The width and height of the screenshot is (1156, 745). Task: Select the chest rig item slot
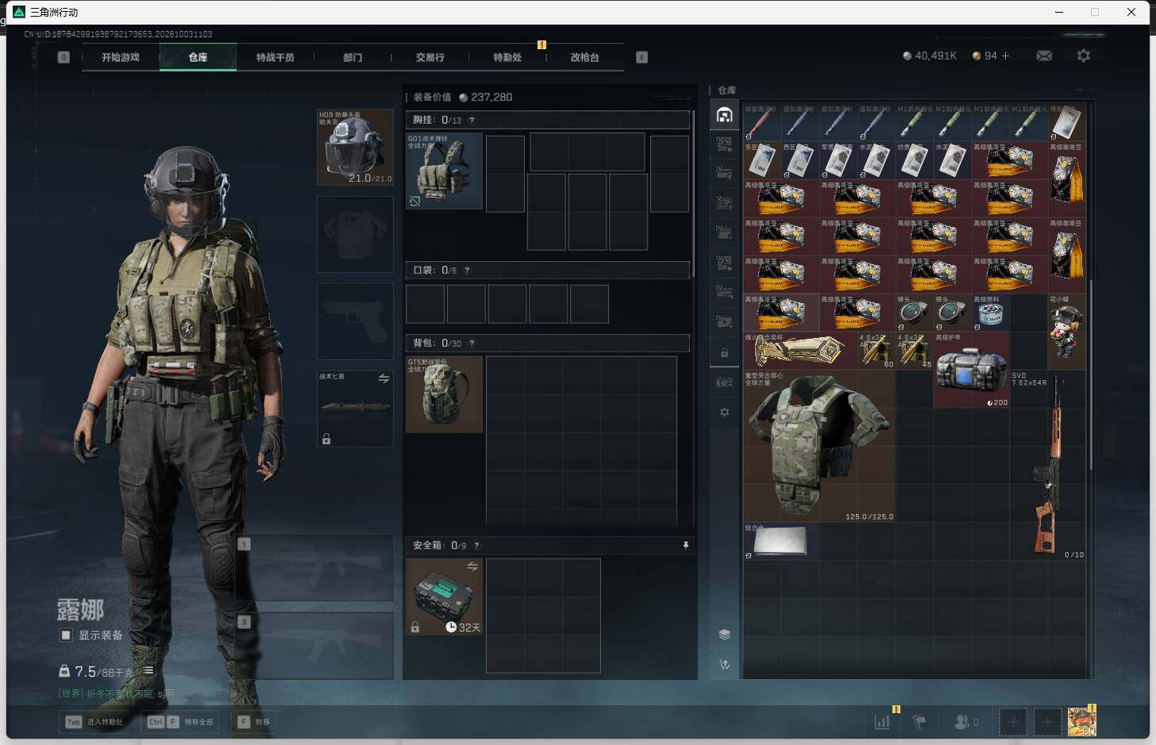[444, 171]
